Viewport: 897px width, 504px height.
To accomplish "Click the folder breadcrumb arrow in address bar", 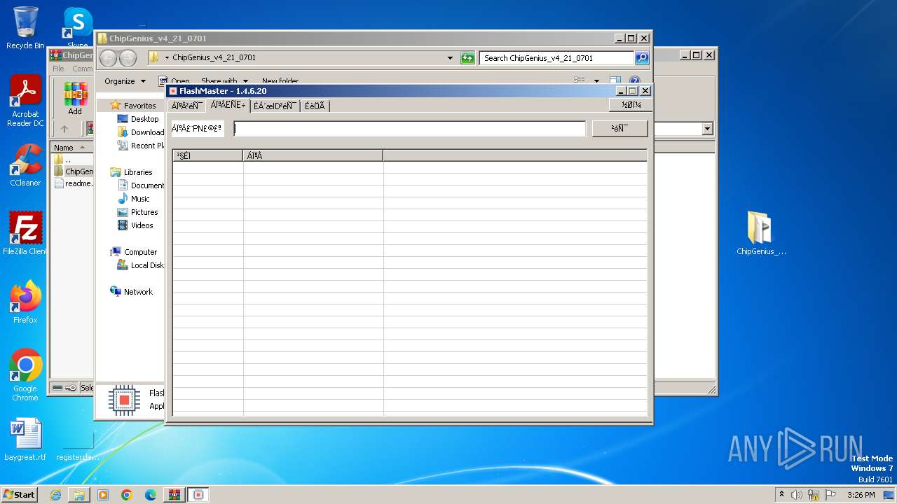I will tap(167, 58).
